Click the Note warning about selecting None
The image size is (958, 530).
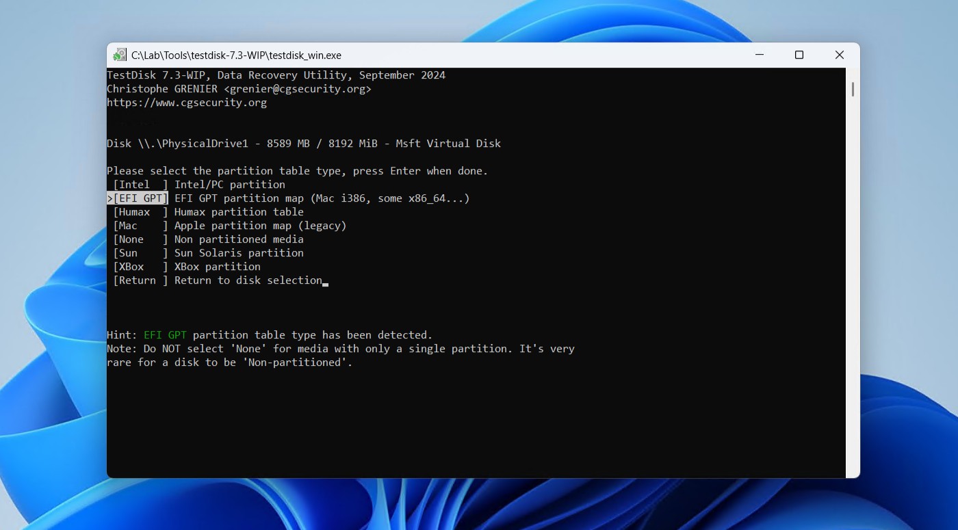click(341, 348)
